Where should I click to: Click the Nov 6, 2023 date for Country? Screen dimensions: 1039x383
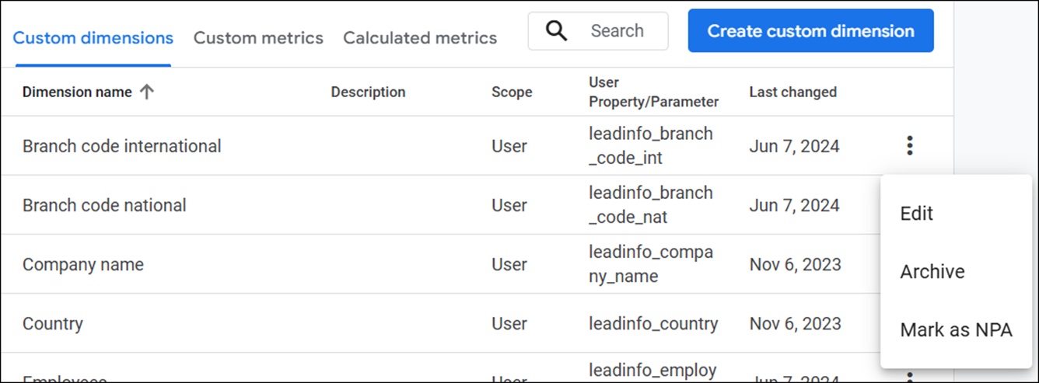pos(795,323)
